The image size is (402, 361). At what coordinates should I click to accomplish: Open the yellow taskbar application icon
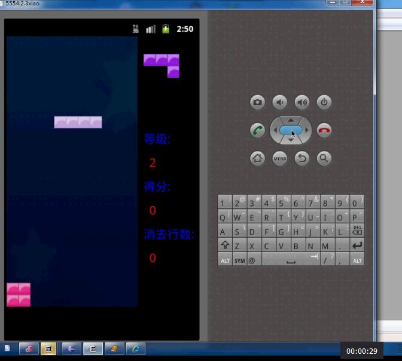tap(48, 348)
